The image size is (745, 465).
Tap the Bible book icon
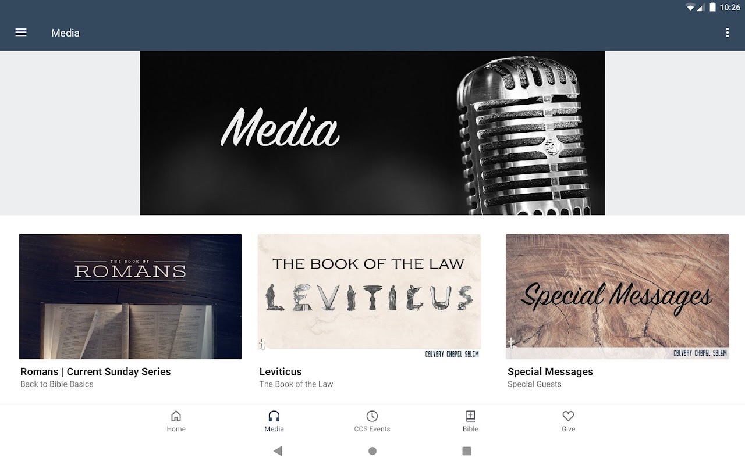point(470,416)
